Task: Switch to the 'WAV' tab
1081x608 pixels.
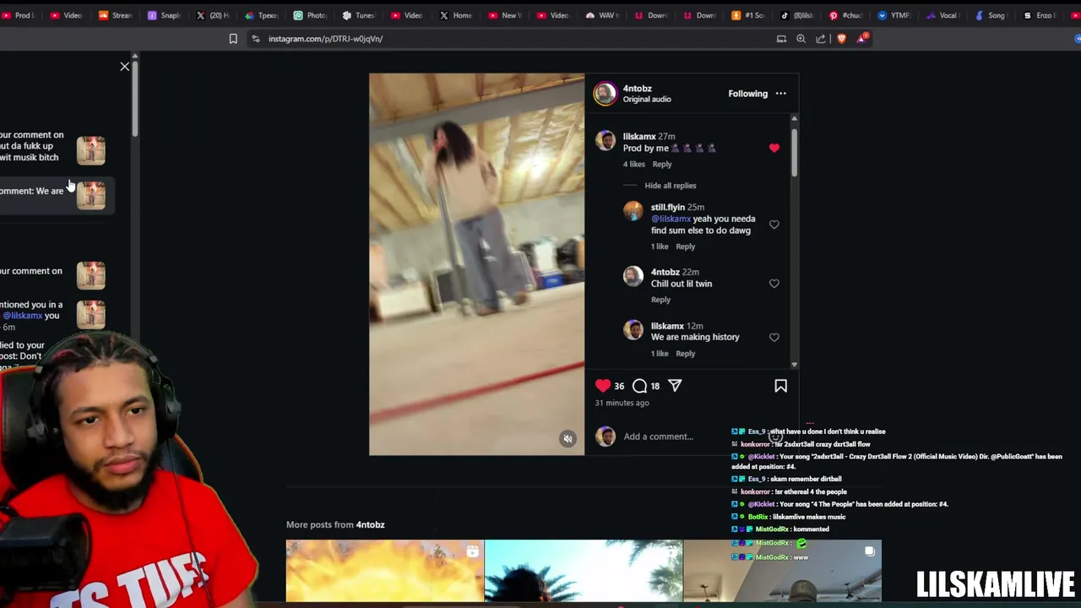Action: (602, 15)
